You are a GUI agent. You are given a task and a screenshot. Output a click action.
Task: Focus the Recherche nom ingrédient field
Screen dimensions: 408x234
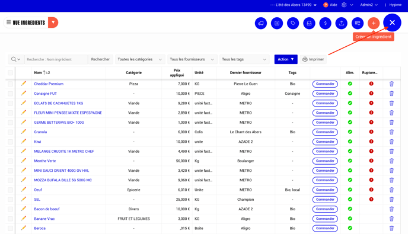pyautogui.click(x=56, y=59)
